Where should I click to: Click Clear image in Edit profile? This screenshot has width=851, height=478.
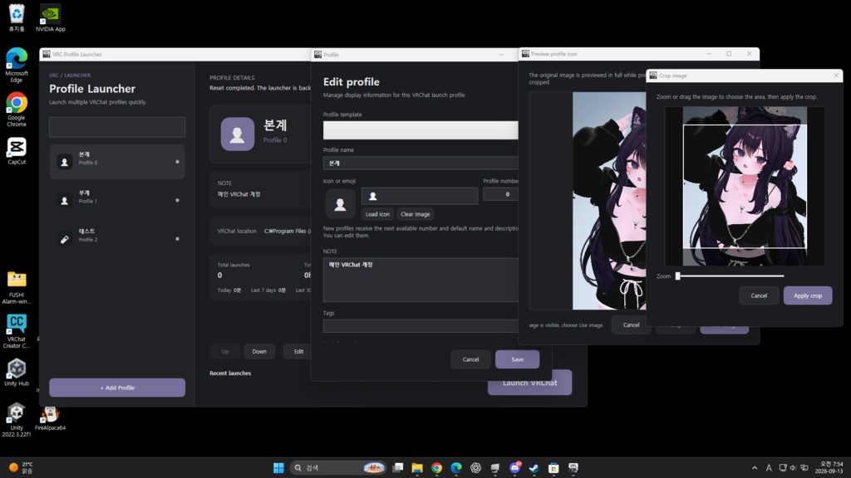coord(416,214)
